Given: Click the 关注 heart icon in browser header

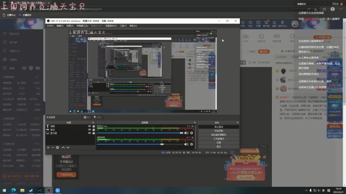Looking at the screenshot, I should (x=250, y=24).
